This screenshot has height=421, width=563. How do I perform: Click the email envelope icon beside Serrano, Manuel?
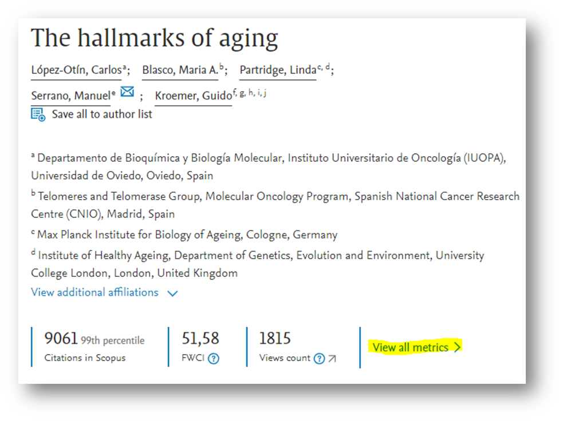pos(127,92)
